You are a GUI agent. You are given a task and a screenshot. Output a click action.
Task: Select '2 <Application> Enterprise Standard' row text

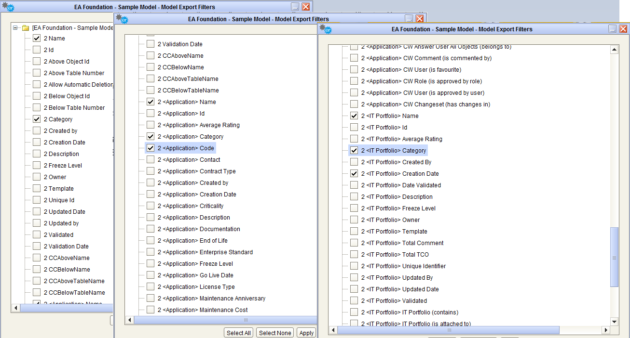(x=205, y=252)
